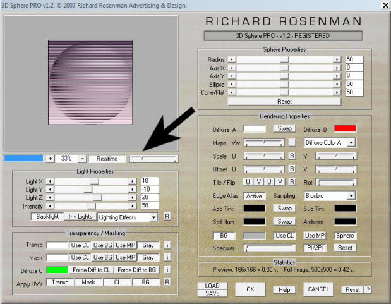Click Swap between Diffuse A and B

pyautogui.click(x=284, y=128)
